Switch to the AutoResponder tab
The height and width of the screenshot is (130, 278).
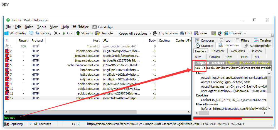tap(257, 46)
